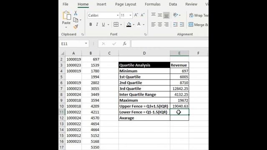
Task: Open the Calibri font name dropdown
Action: coord(118,15)
